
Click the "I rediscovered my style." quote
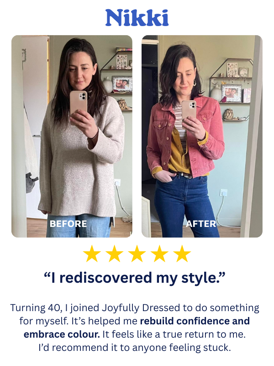(135, 278)
